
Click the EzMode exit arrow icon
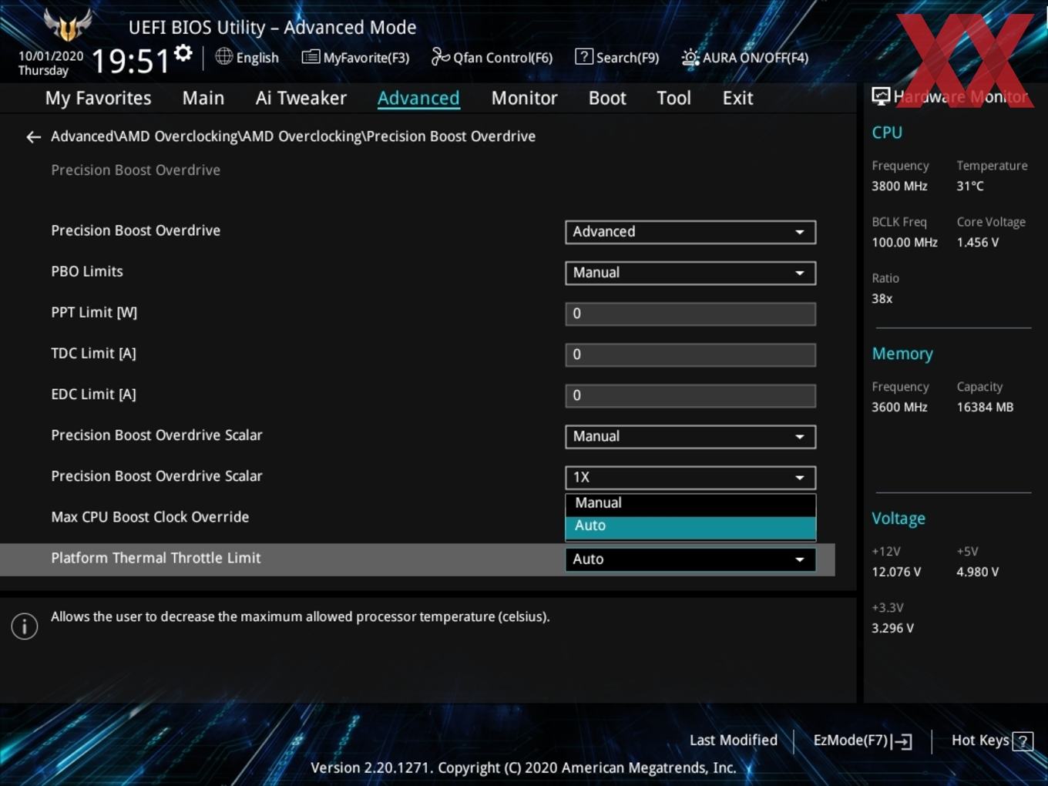click(902, 741)
